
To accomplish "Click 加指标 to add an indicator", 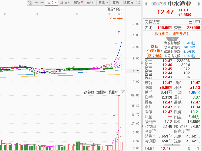I will pos(101,92).
